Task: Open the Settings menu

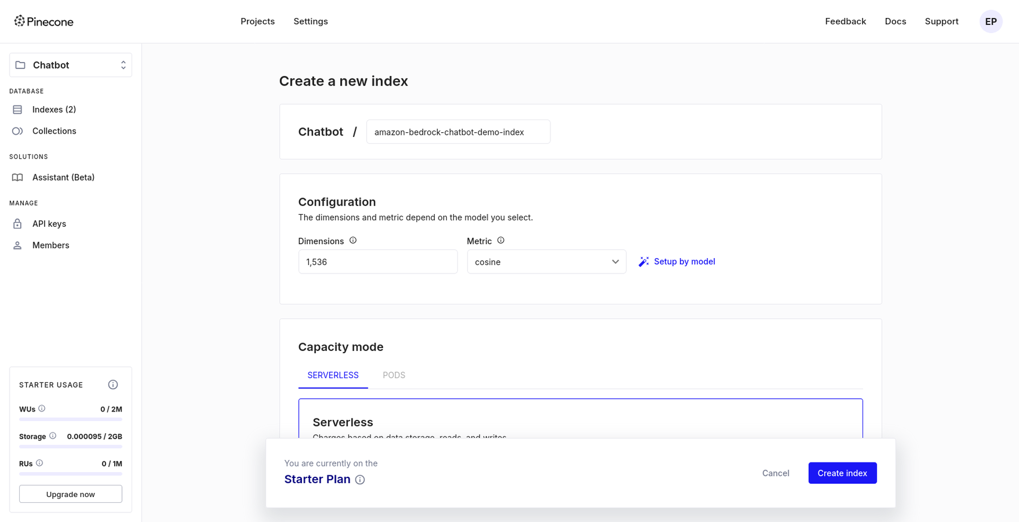Action: 310,21
